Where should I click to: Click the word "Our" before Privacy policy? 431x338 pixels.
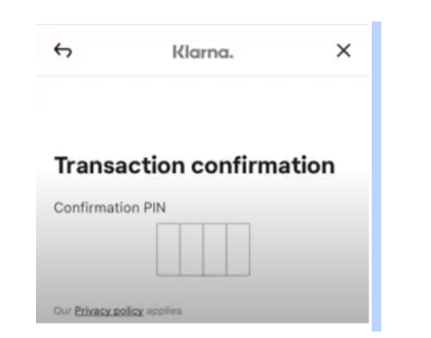(62, 311)
